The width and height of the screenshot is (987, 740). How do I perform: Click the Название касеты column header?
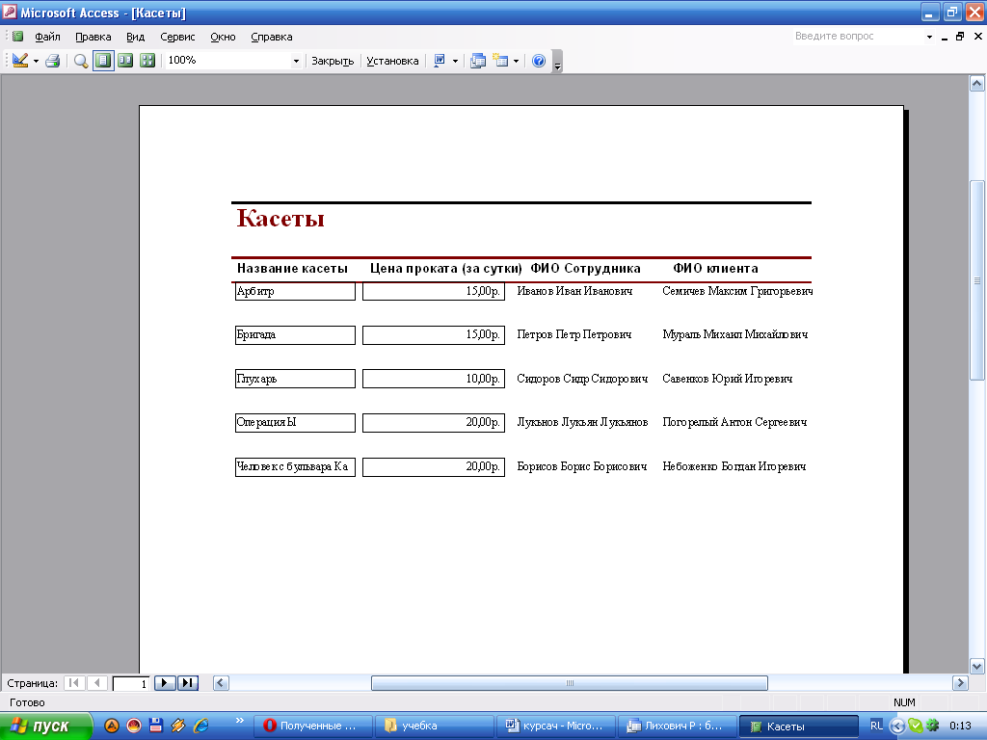coord(292,268)
